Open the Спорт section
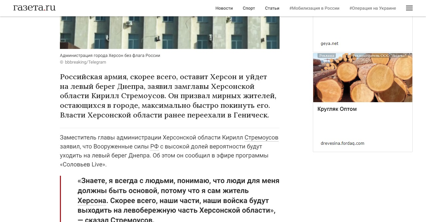Viewport: 426px width, 222px height. coord(249,8)
